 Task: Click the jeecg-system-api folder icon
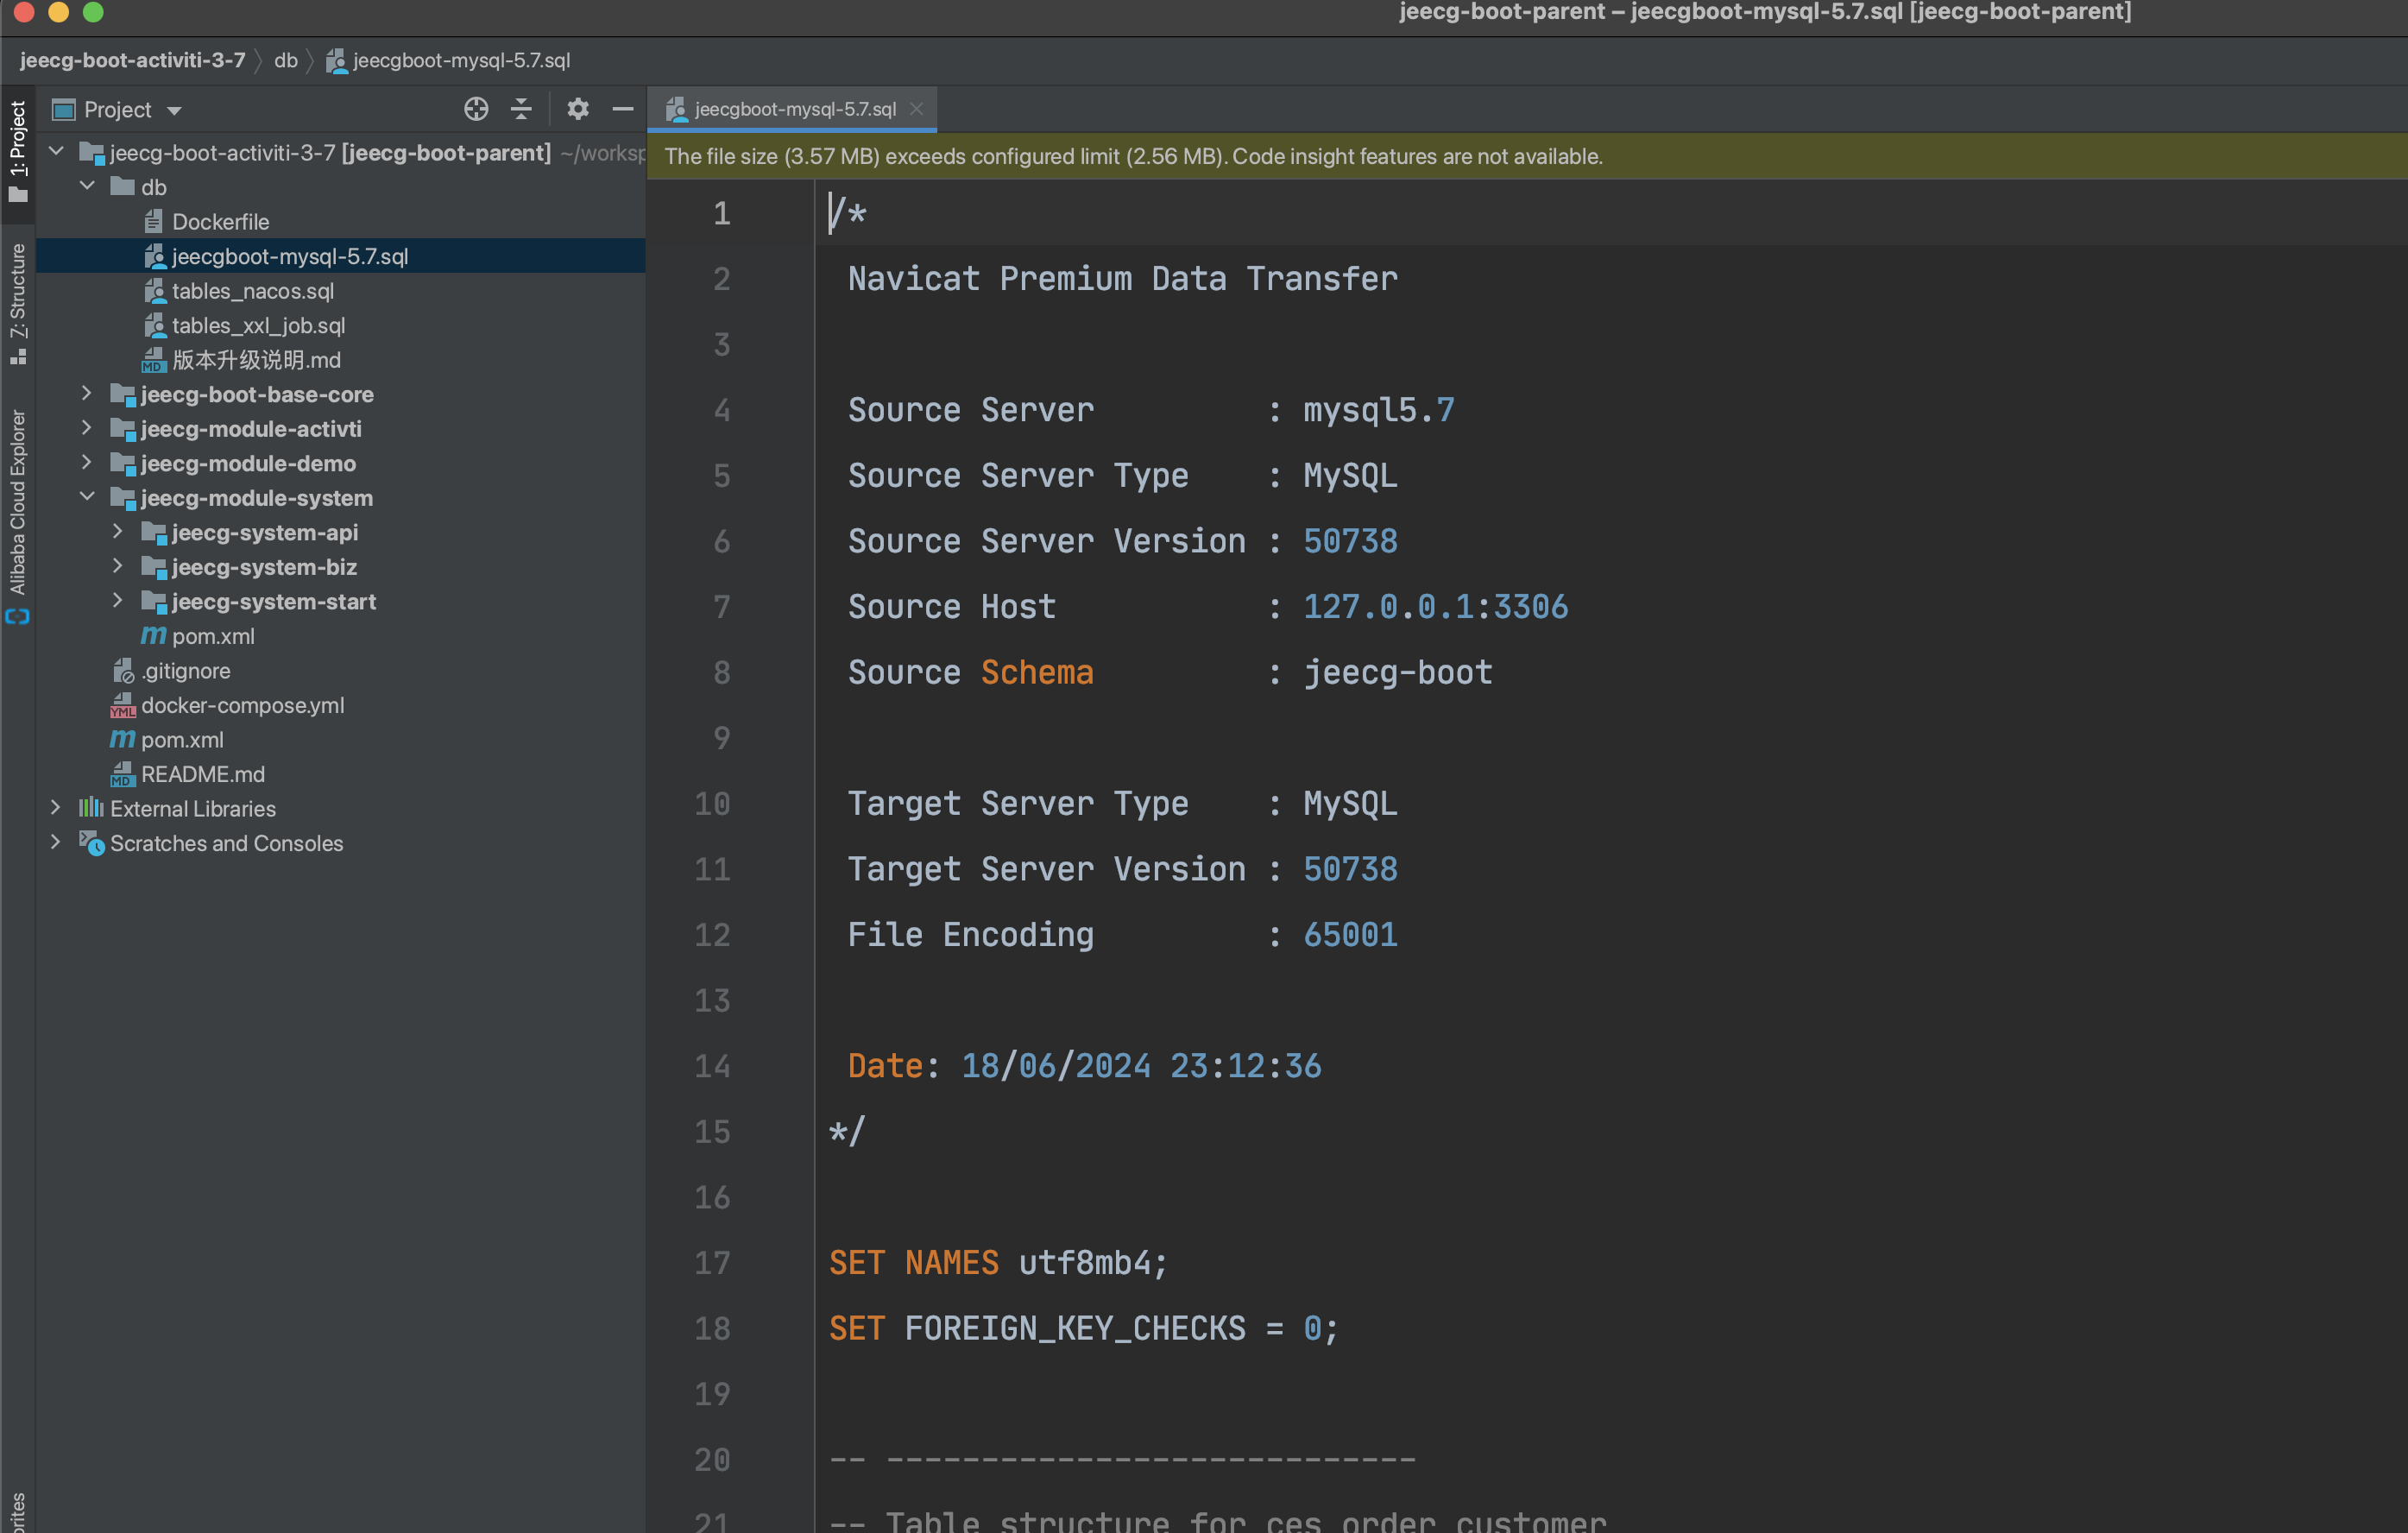click(154, 533)
